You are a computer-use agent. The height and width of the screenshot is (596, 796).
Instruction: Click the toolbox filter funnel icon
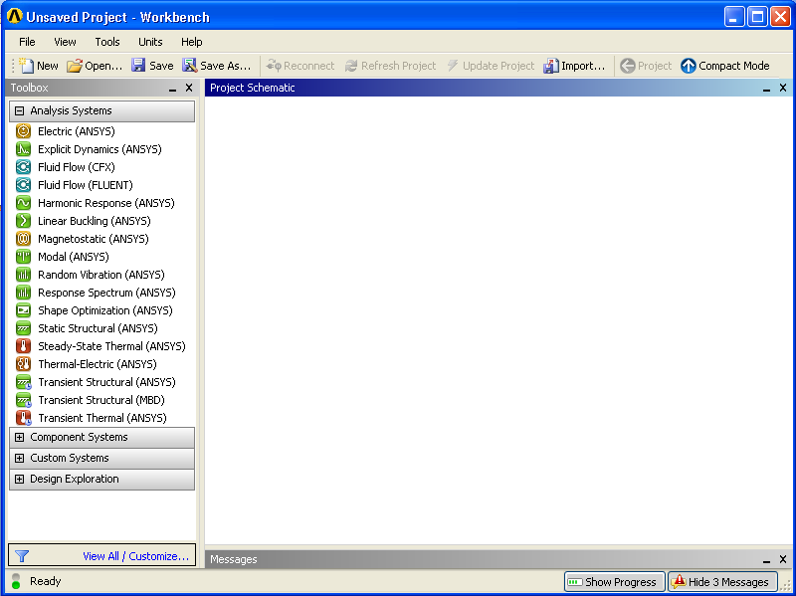(x=22, y=556)
